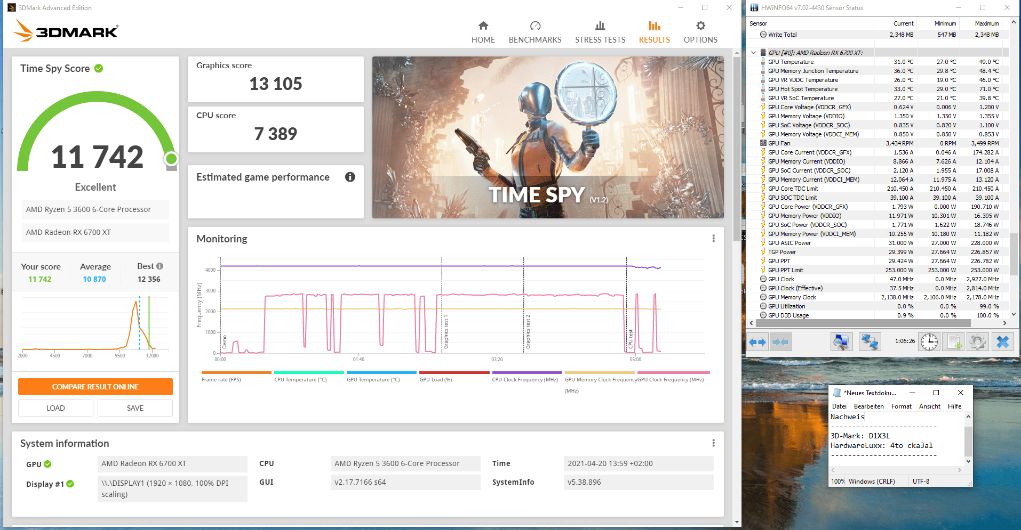Open the Datei menu in Notepad
This screenshot has width=1021, height=530.
(x=839, y=406)
